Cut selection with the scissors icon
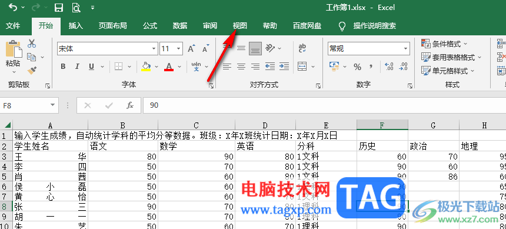Viewport: 506px width, 229px height. pyautogui.click(x=32, y=44)
